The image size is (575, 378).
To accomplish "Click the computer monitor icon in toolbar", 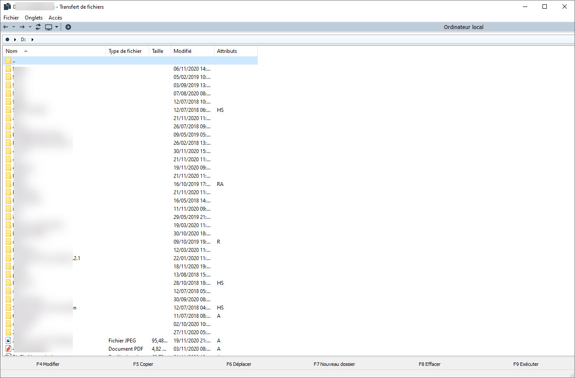I will tap(49, 27).
